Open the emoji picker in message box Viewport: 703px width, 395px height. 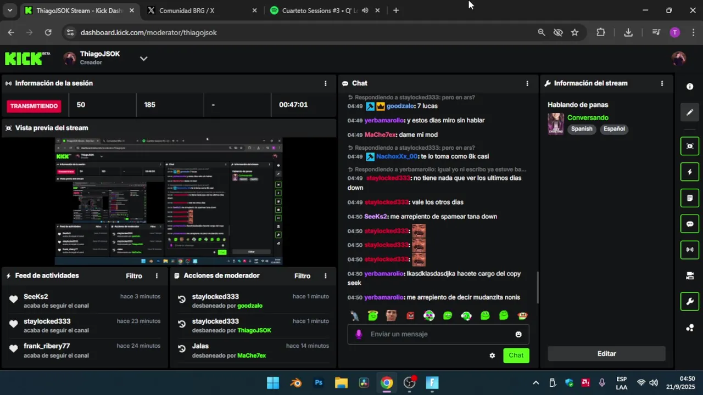(518, 334)
